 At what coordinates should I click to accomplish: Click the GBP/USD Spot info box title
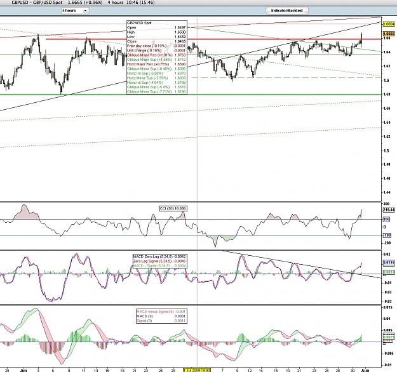tap(139, 23)
